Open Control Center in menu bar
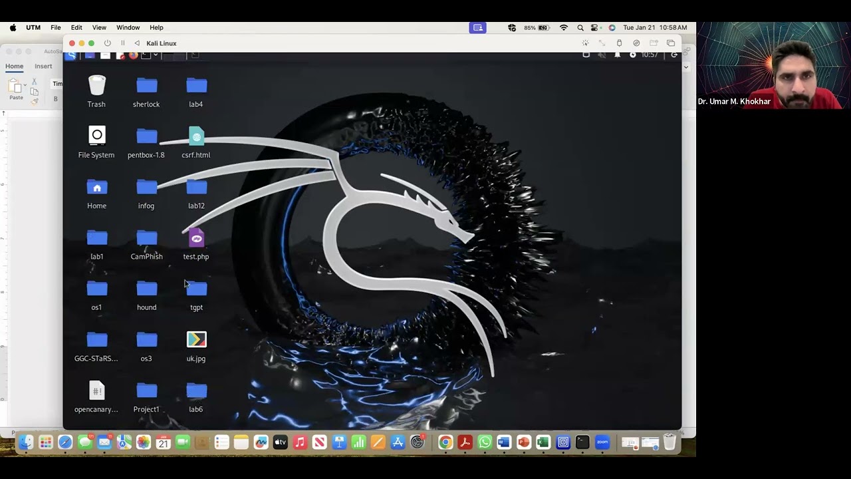The width and height of the screenshot is (851, 479). (595, 27)
